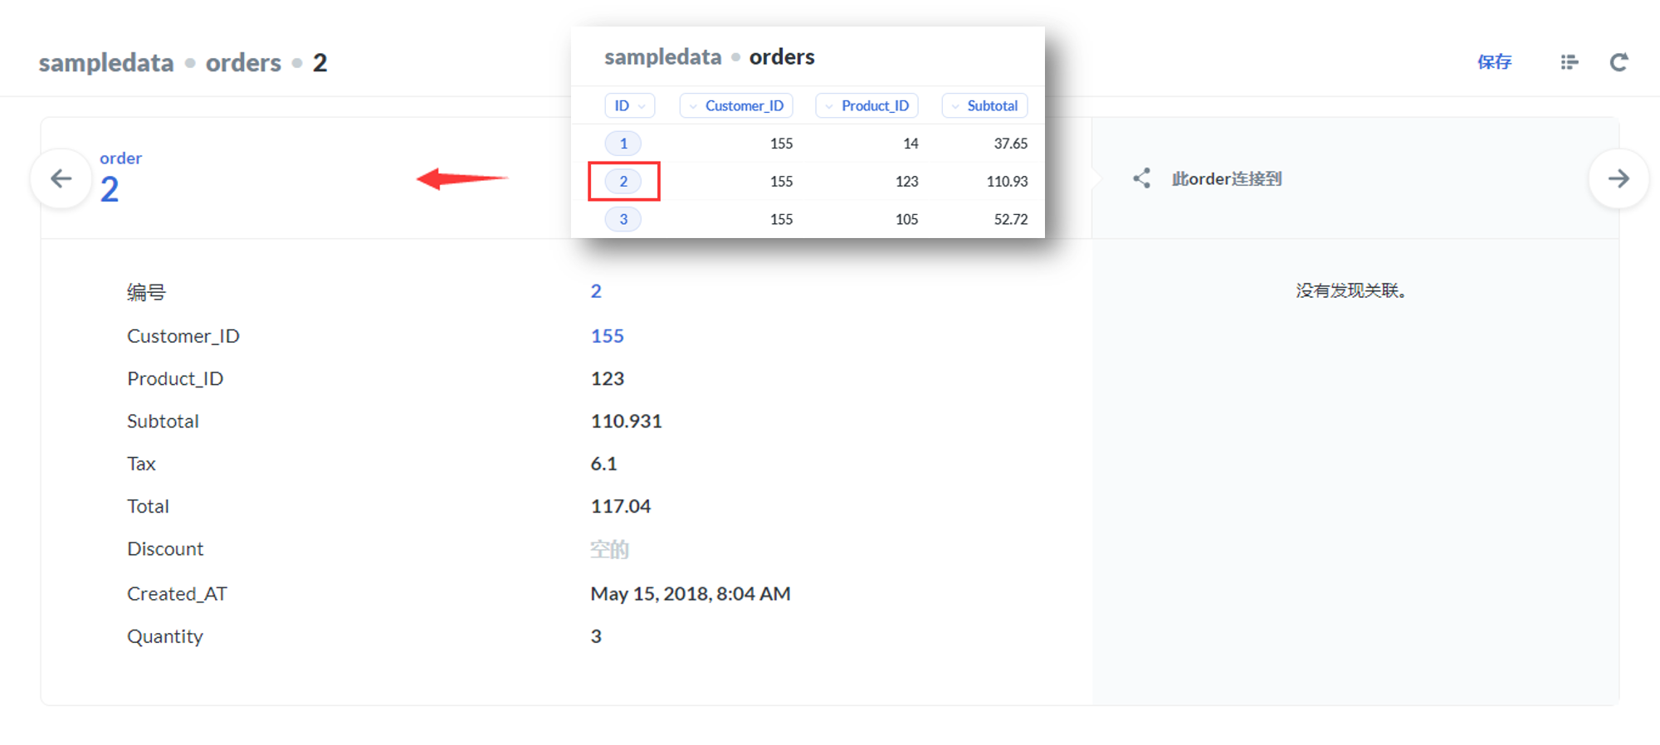Viewport: 1660px width, 745px height.
Task: Click orders in the popup table title
Action: [x=782, y=57]
